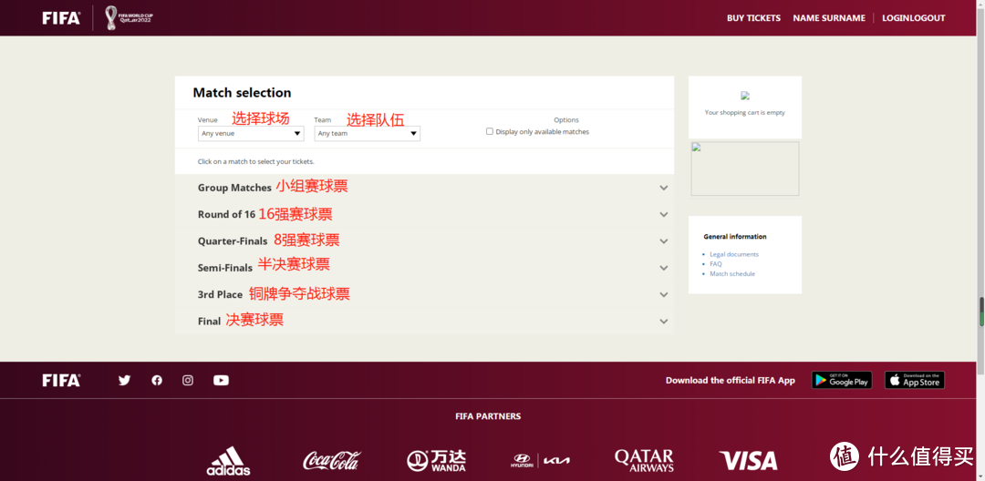Image resolution: width=985 pixels, height=481 pixels.
Task: Enable Display only available matches checkbox
Action: (x=490, y=131)
